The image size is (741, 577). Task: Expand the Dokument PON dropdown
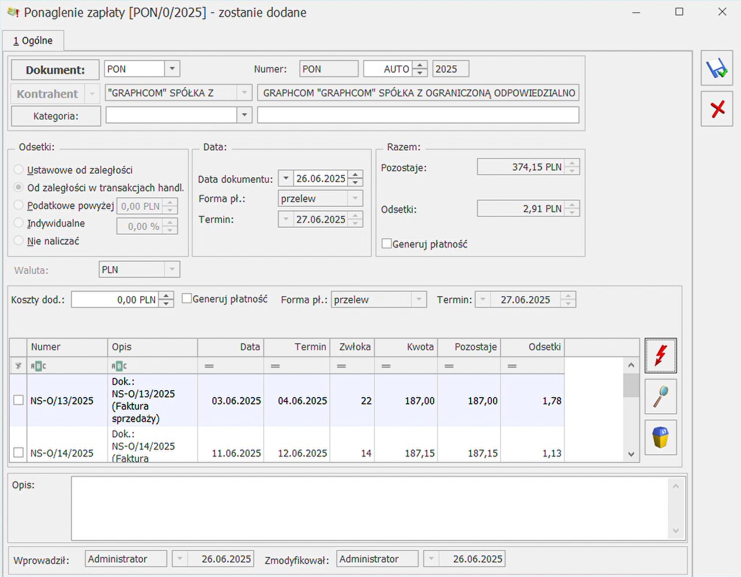pos(172,69)
